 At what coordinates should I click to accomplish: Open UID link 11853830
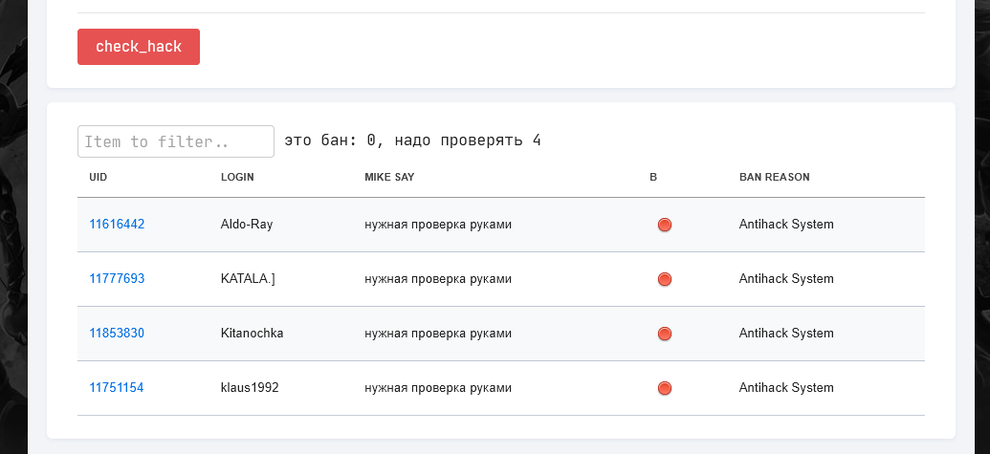click(x=117, y=334)
